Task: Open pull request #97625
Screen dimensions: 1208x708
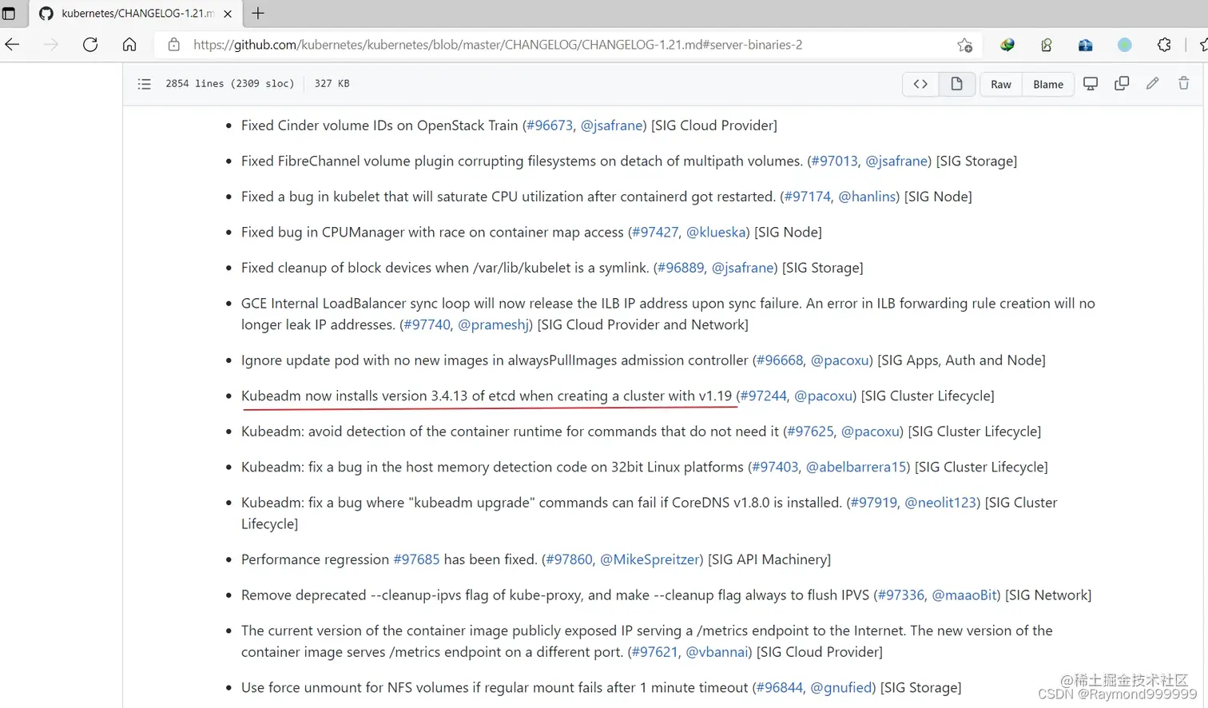Action: [x=810, y=432]
